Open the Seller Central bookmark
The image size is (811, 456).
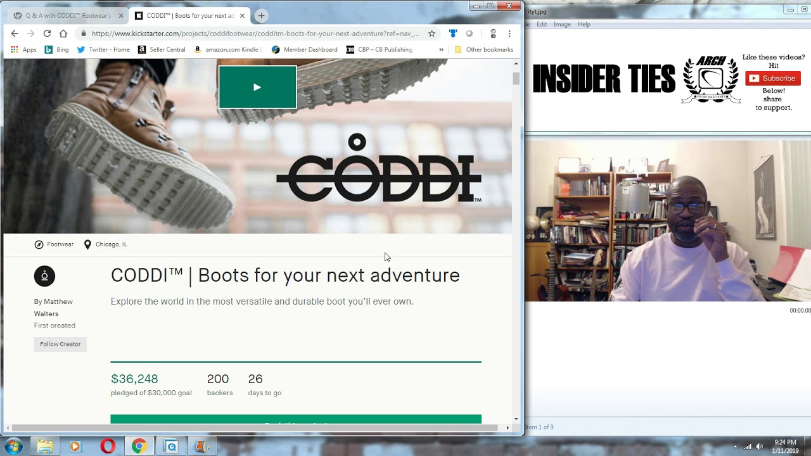point(162,49)
